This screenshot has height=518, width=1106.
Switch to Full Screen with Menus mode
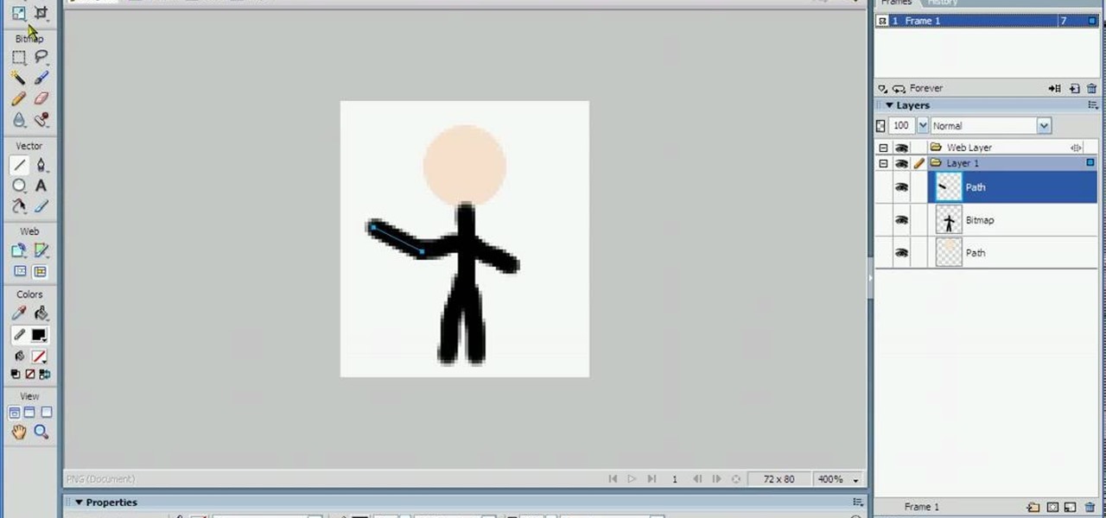30,413
